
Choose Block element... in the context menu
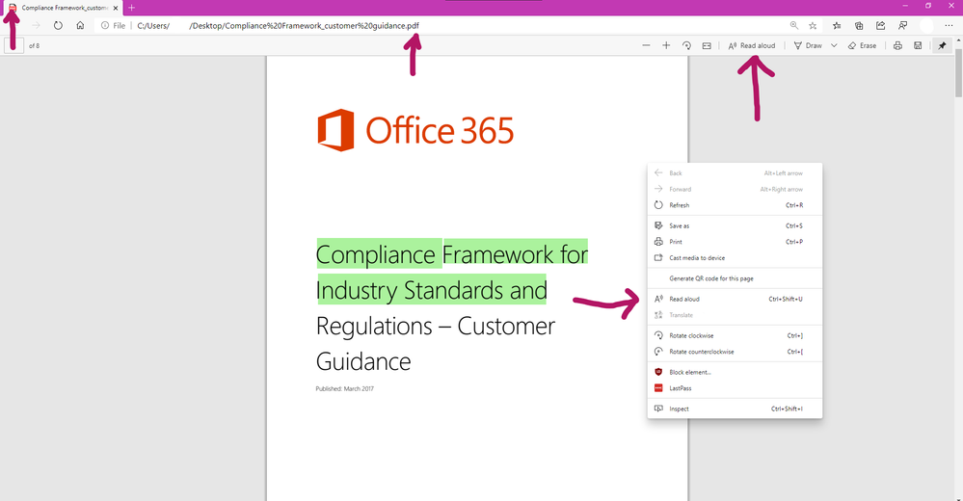(x=735, y=372)
